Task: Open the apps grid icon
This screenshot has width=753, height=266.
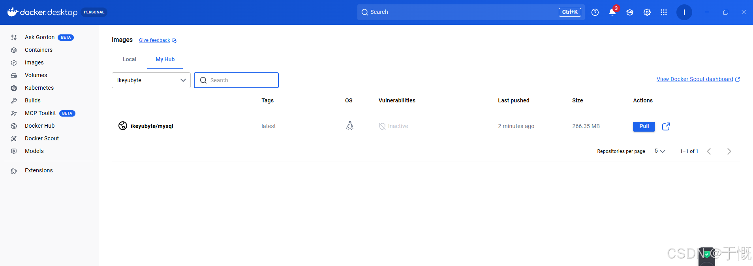Action: pos(664,12)
